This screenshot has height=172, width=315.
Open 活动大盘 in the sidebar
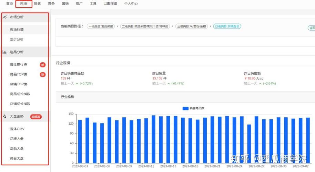[17, 149]
